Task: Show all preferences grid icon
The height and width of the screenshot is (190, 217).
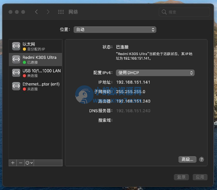Action: point(61,12)
